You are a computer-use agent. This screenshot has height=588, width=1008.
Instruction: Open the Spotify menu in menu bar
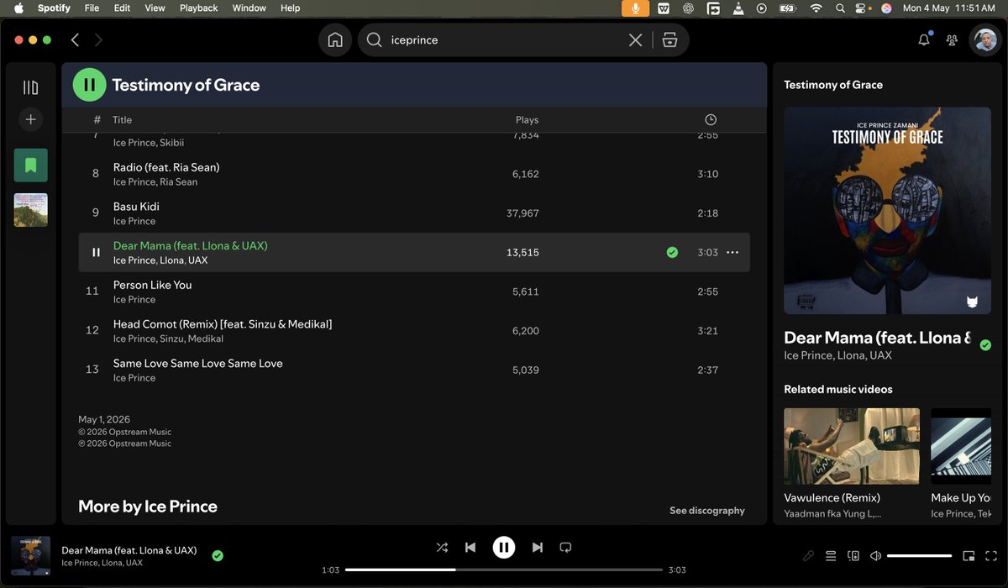pos(54,8)
